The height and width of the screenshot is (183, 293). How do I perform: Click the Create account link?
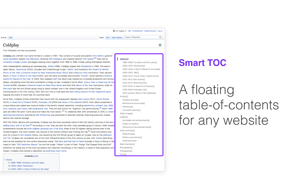pyautogui.click(x=150, y=31)
